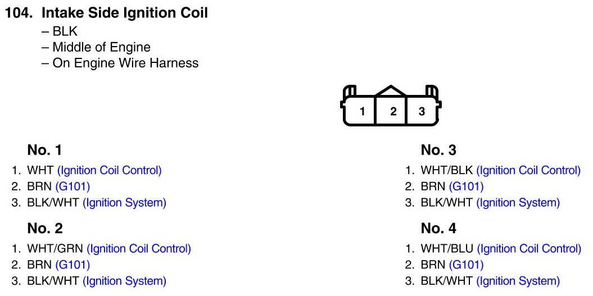
Task: Open Ignition System link under No. 1
Action: coord(124,203)
